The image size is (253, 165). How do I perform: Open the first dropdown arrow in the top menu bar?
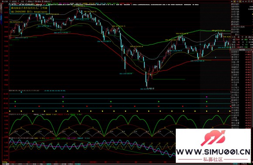(x=10, y=1)
